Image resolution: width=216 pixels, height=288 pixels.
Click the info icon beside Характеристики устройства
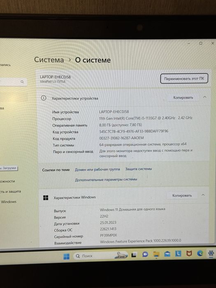pos(44,98)
